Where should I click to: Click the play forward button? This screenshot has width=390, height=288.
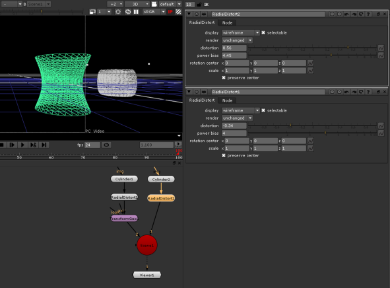[22, 145]
